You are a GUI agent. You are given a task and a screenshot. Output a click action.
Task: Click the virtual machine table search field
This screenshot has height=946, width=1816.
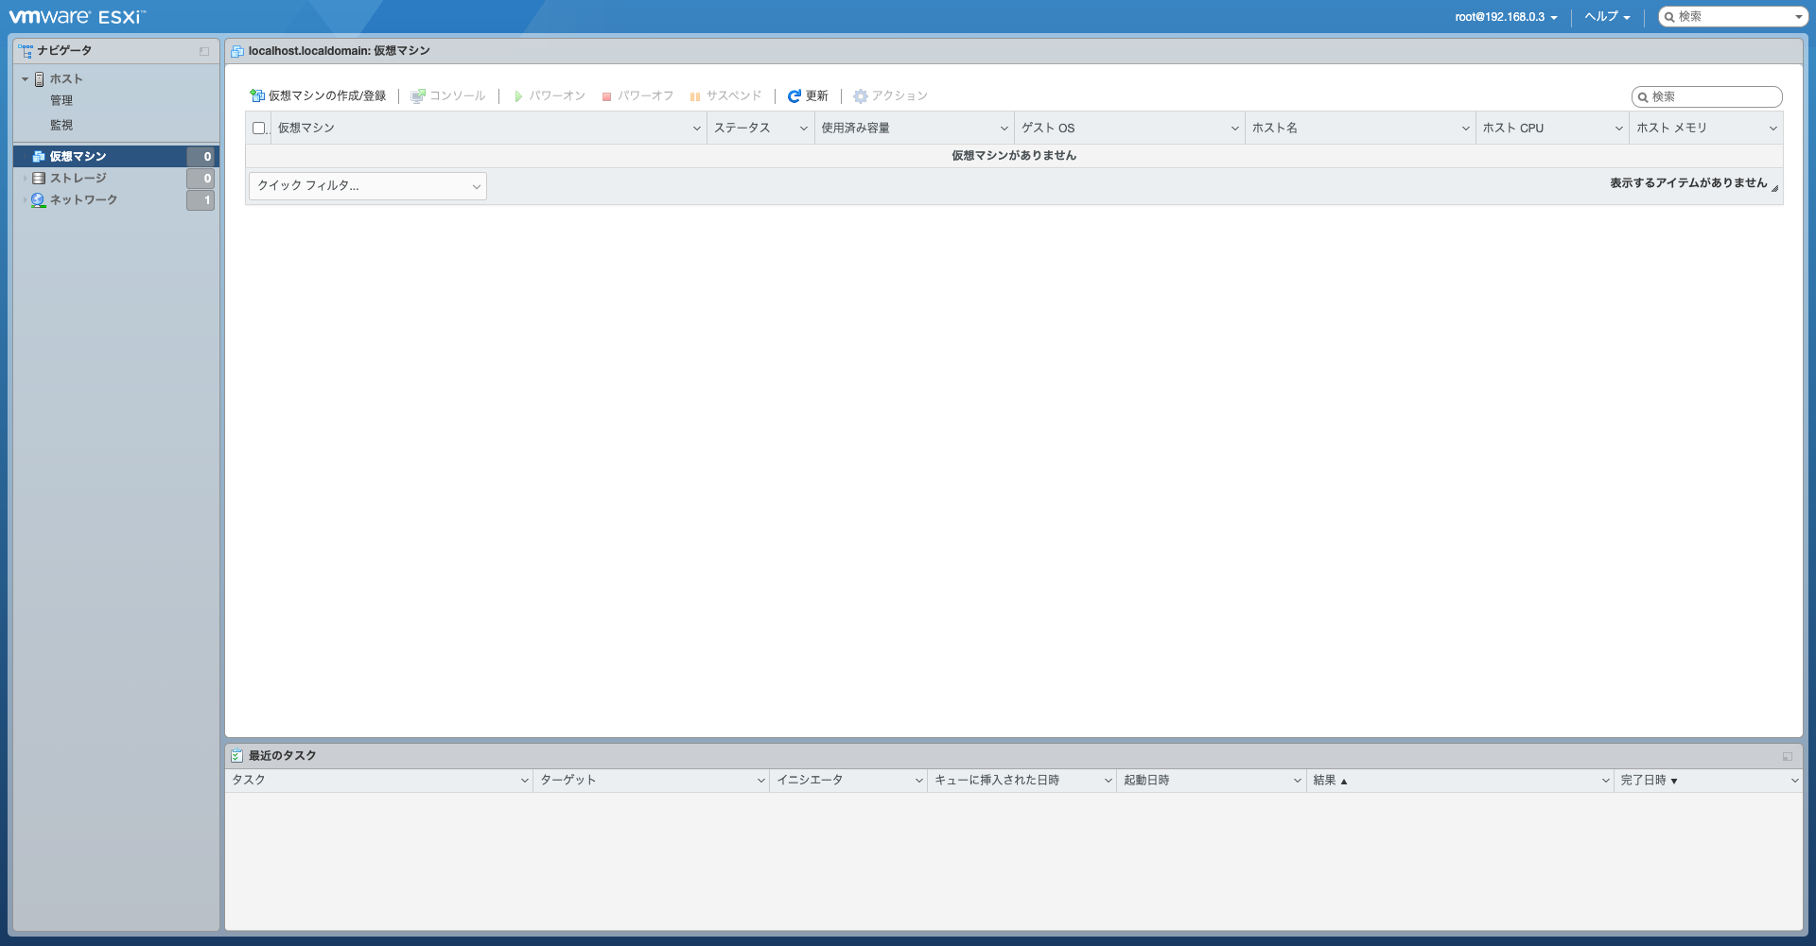(x=1707, y=97)
